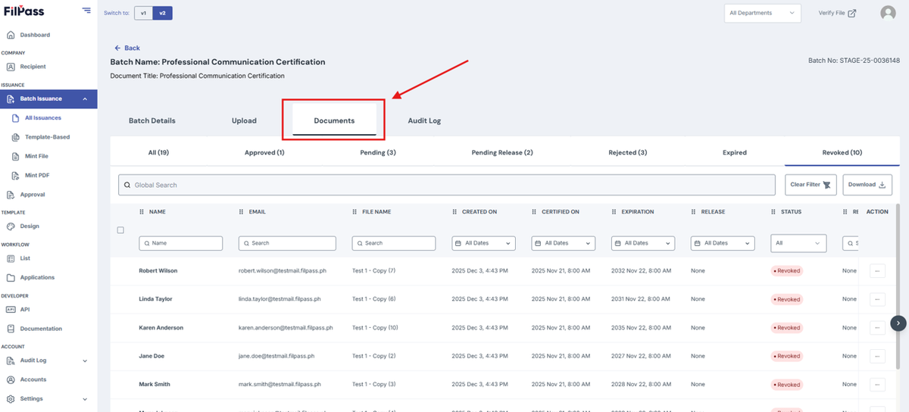
Task: Click the Documentation sidebar icon
Action: [11, 329]
